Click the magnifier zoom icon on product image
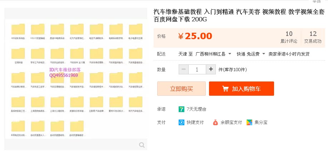 pyautogui.click(x=142, y=144)
